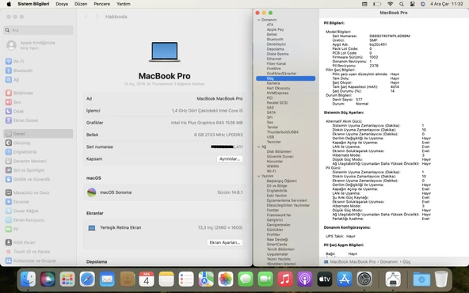Select Kamera in the hardware tree
The height and width of the screenshot is (293, 469).
point(273,83)
